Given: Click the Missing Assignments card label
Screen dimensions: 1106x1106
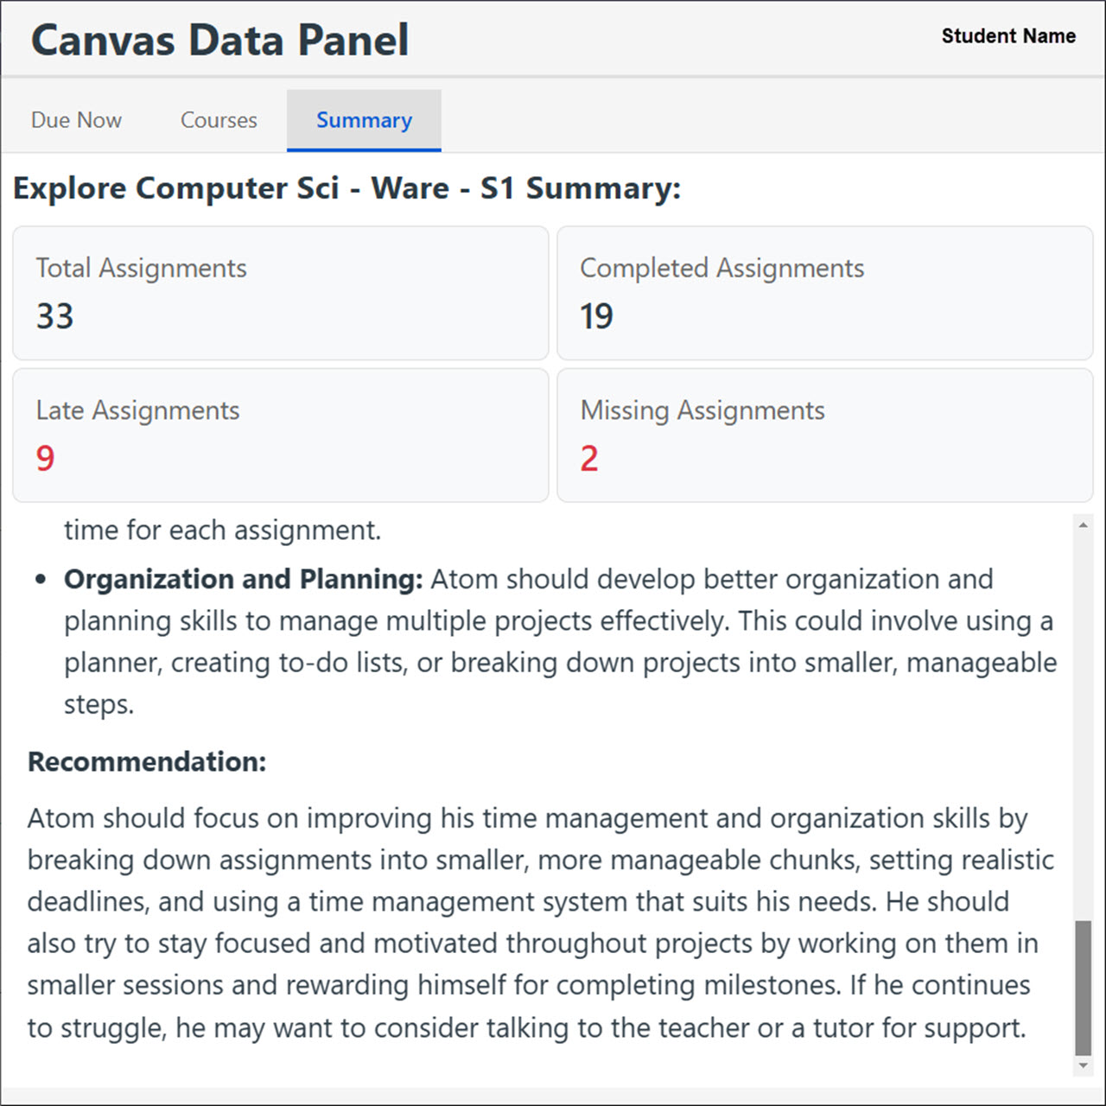Looking at the screenshot, I should click(x=702, y=410).
